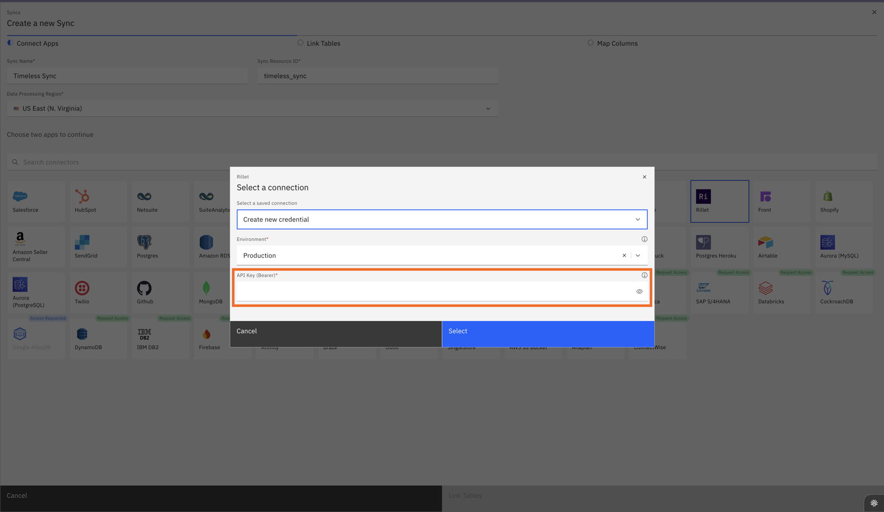Select the Airtable connector icon
The width and height of the screenshot is (884, 512).
click(765, 242)
